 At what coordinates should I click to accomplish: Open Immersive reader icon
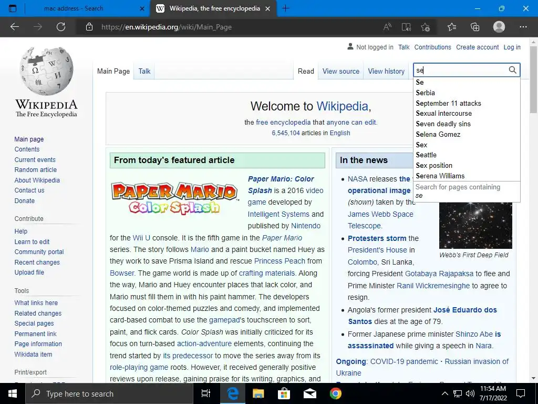tap(406, 27)
